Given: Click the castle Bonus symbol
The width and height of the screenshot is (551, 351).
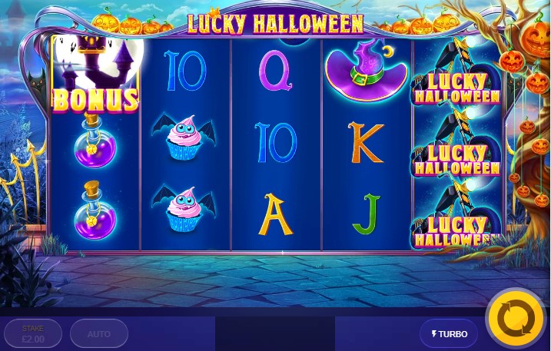Looking at the screenshot, I should point(95,74).
